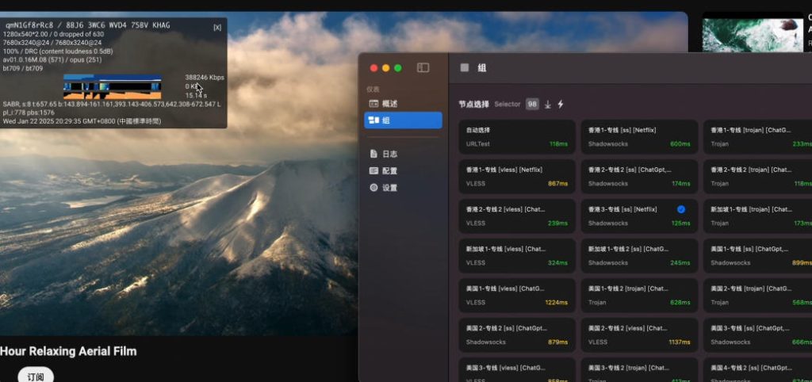Select 组 groups in the sidebar
This screenshot has height=382, width=812.
point(403,120)
